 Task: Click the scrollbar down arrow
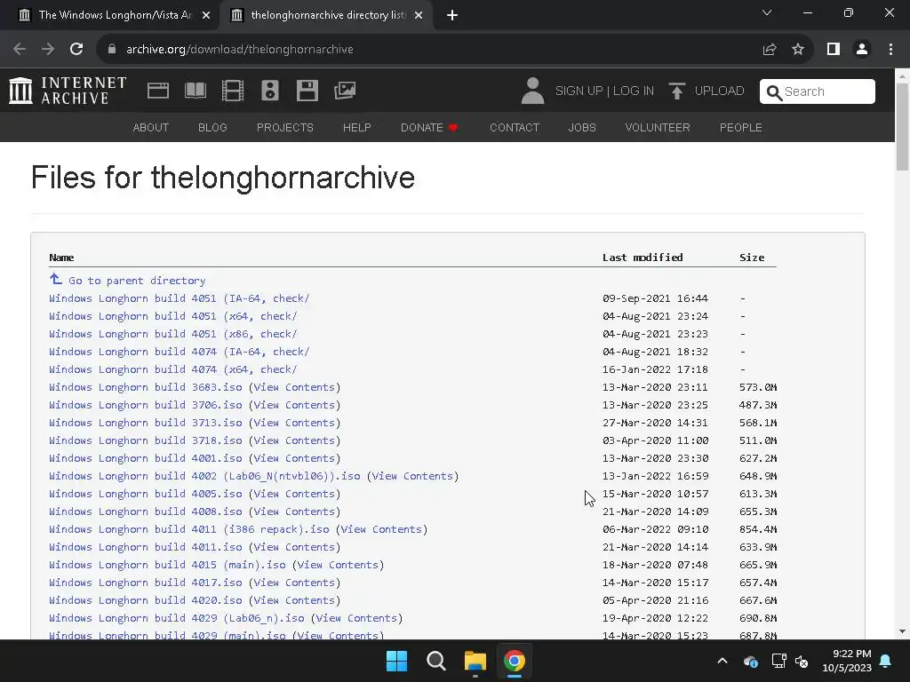pyautogui.click(x=902, y=631)
